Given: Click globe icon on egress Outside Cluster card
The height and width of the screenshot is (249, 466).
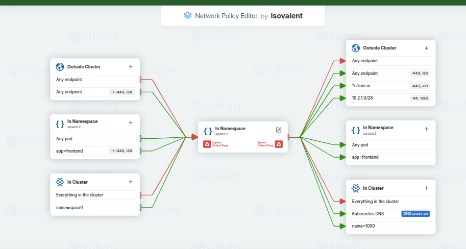Looking at the screenshot, I should [x=356, y=48].
